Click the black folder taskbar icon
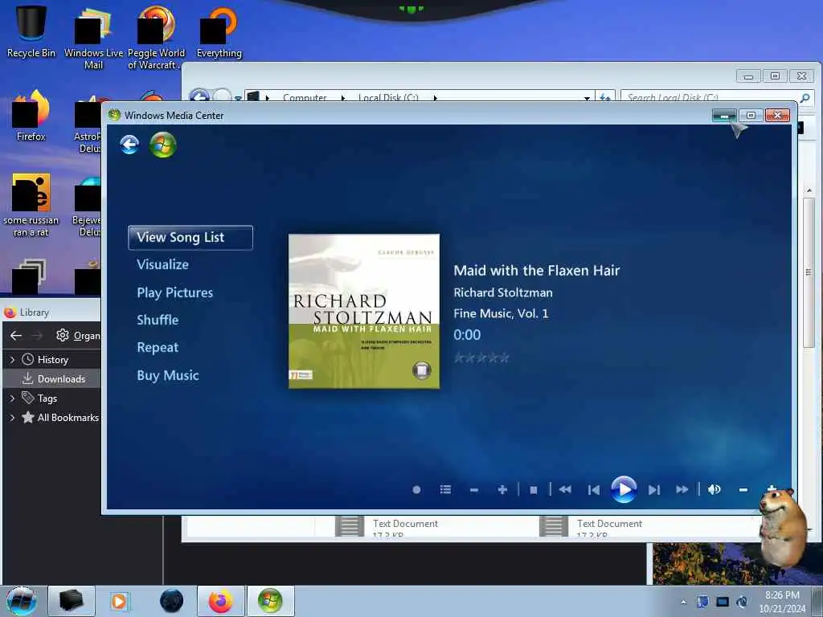 [72, 601]
